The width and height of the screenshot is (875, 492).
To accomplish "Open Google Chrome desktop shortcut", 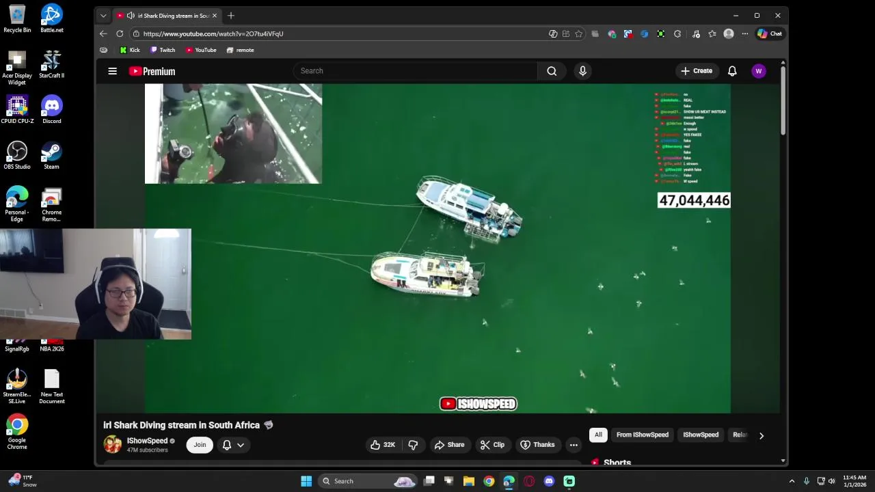I will [17, 433].
